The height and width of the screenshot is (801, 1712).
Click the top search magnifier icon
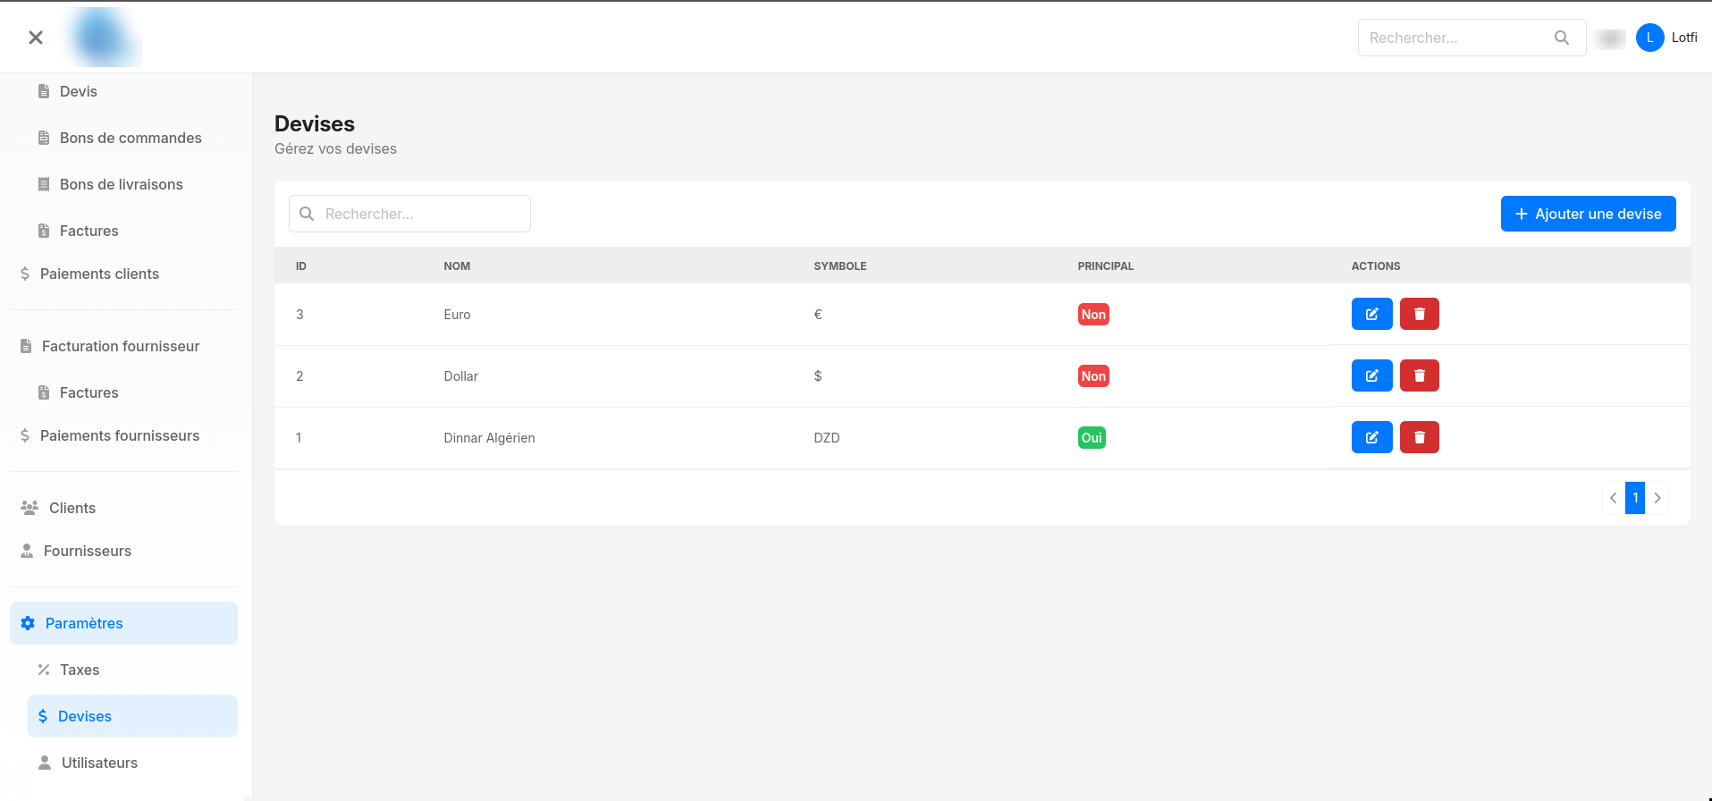tap(1561, 38)
